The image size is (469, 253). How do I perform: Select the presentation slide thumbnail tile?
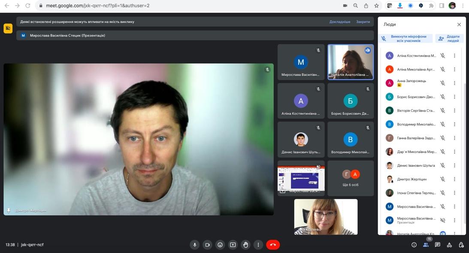[301, 178]
